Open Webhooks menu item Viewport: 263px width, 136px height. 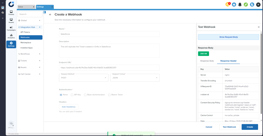point(31,38)
